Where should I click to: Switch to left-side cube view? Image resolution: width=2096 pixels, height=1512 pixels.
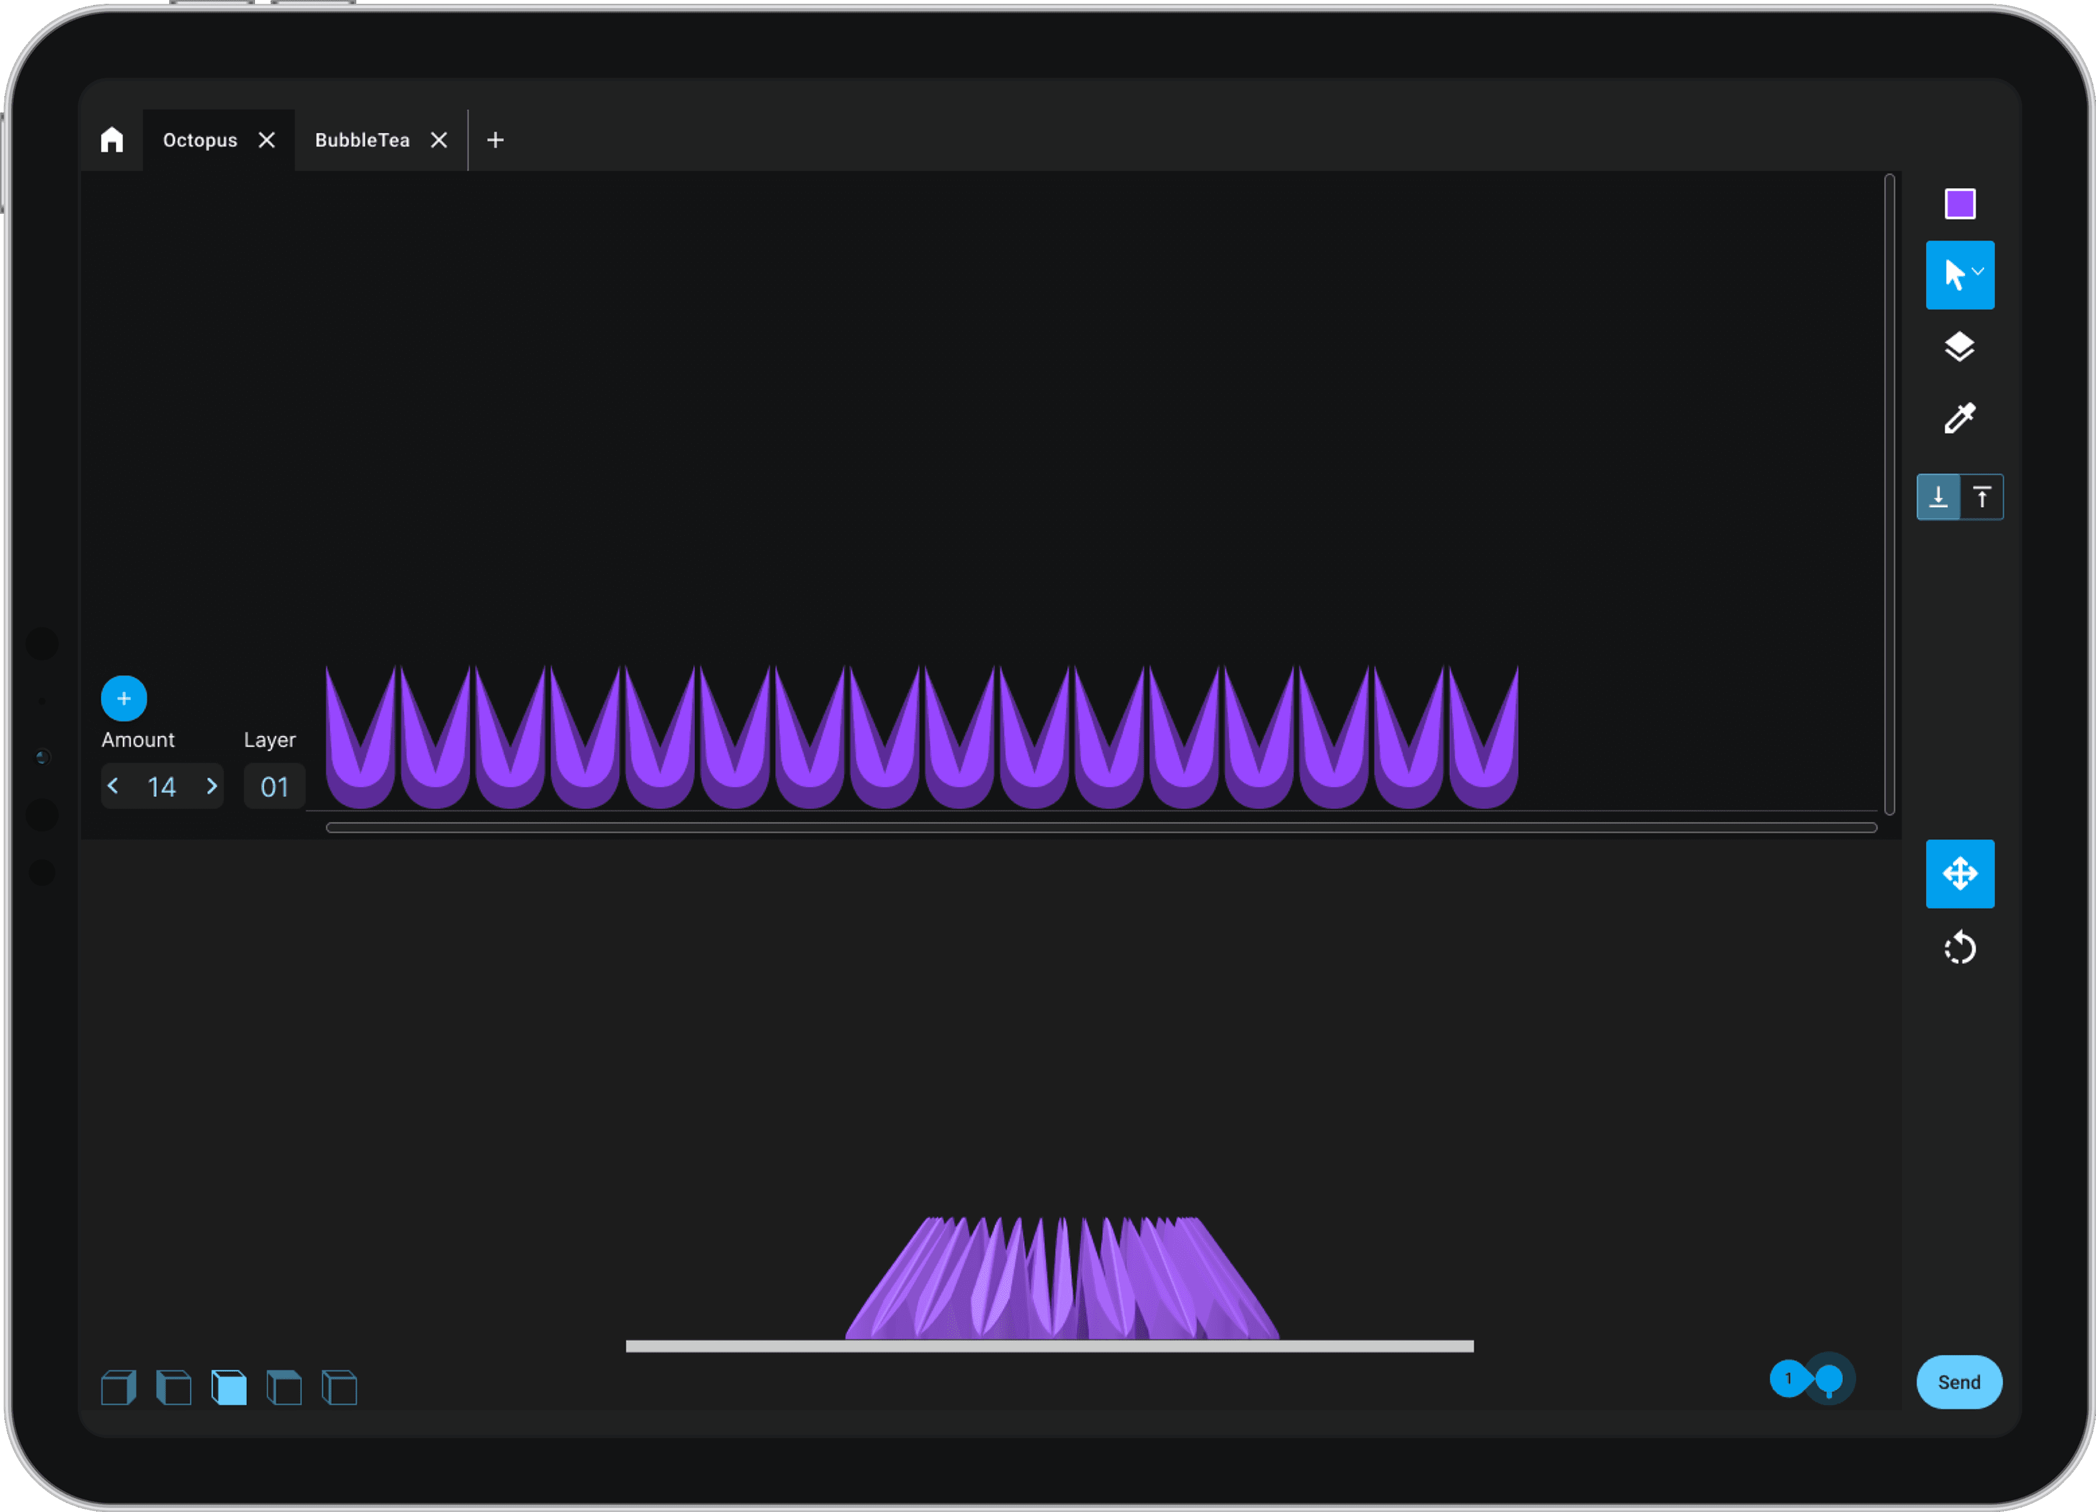point(174,1387)
